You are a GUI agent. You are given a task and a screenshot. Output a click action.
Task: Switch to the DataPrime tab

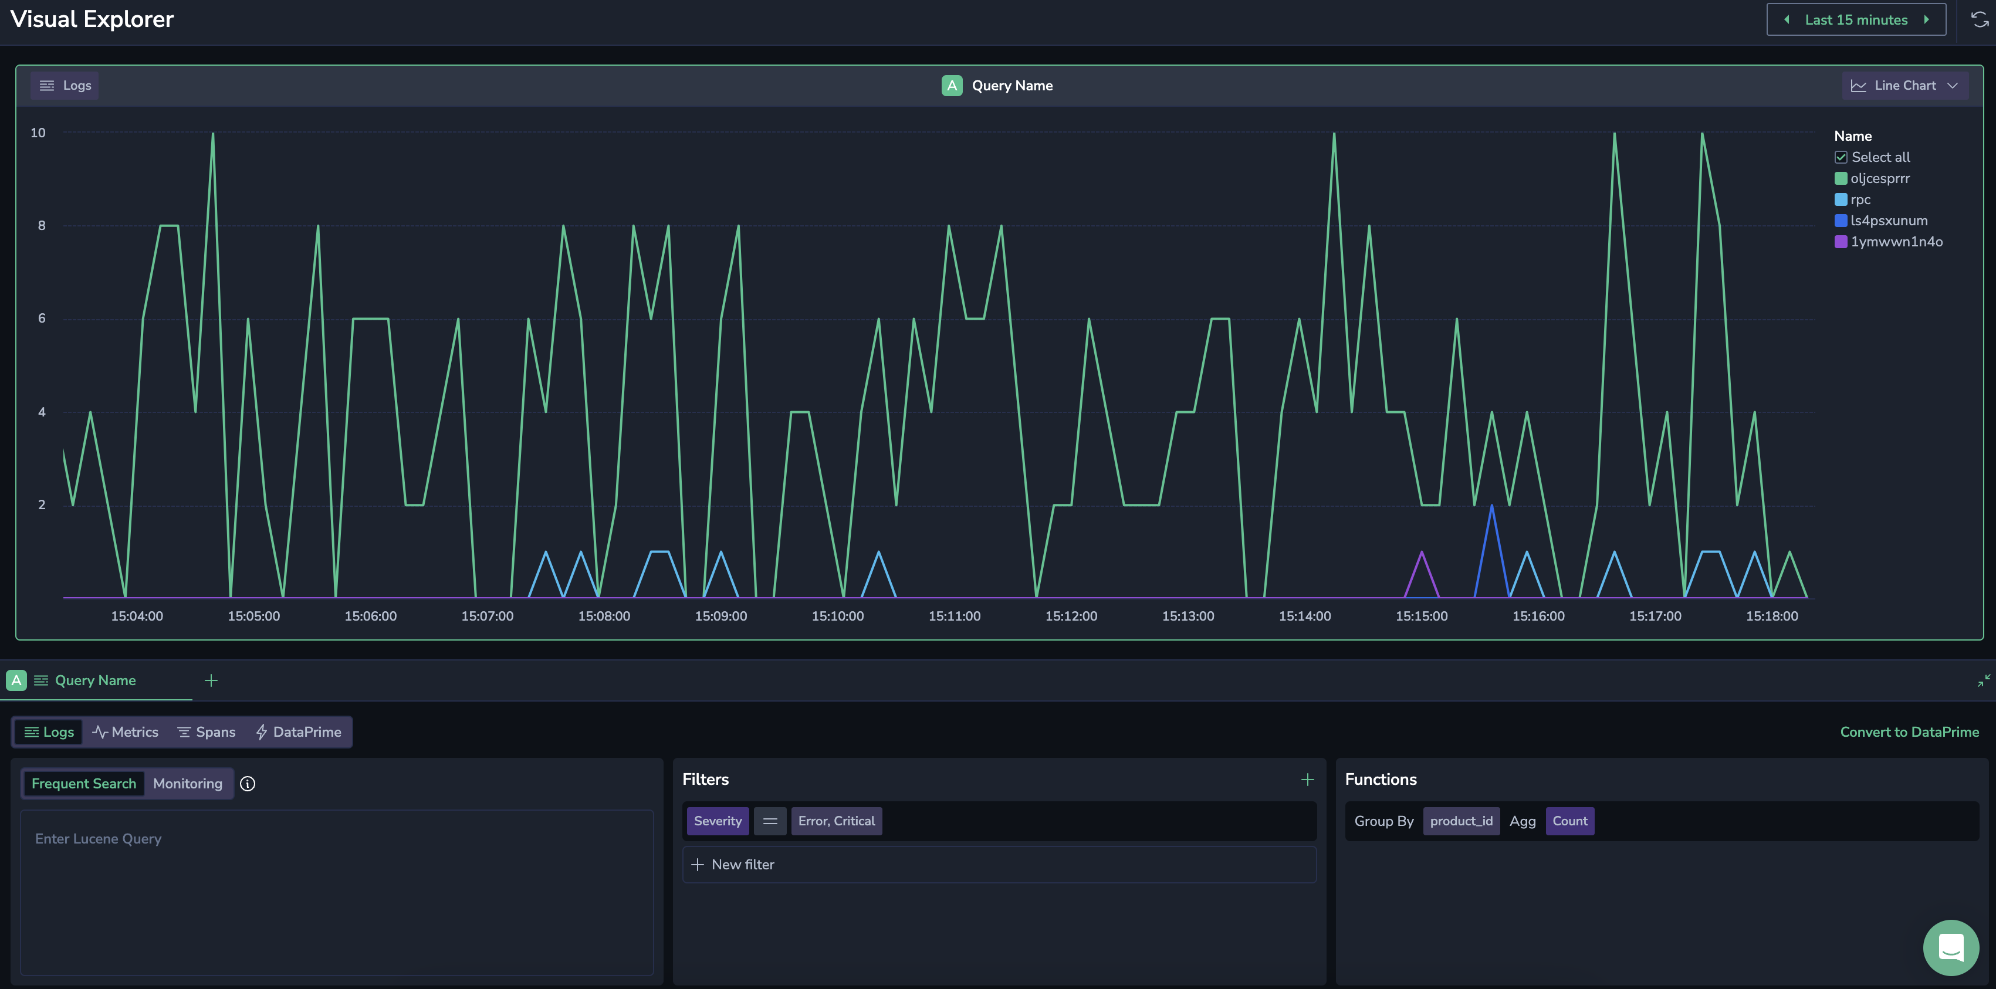coord(298,732)
